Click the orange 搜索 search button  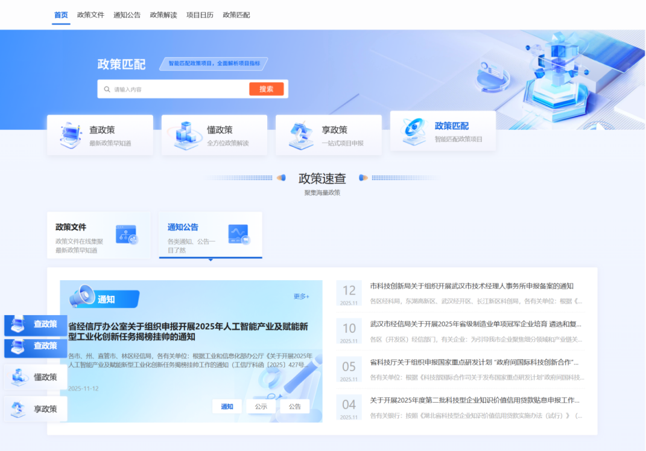point(267,89)
